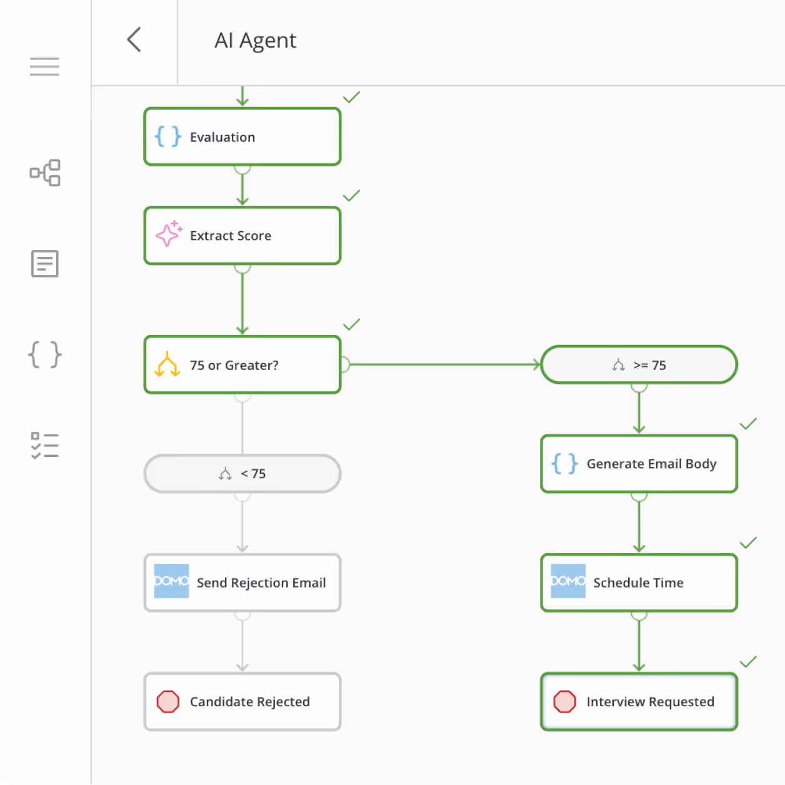The height and width of the screenshot is (785, 785).
Task: Select the Send Rejection Email node
Action: point(242,582)
